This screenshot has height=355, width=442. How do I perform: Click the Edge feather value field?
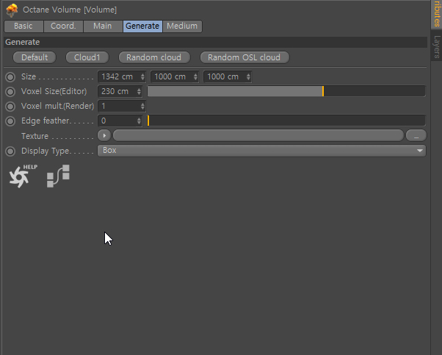[120, 121]
